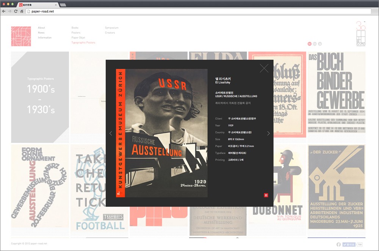Click the artist name El Lissitzky
The image size is (379, 251).
pyautogui.click(x=223, y=82)
